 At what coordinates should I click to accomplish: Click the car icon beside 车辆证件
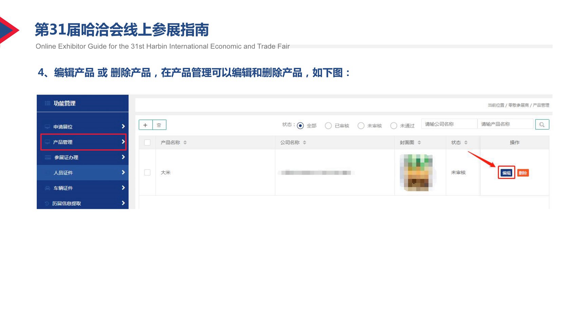pyautogui.click(x=47, y=188)
